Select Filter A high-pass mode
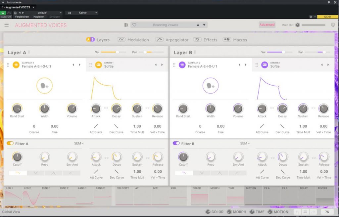The width and height of the screenshot is (339, 217). tap(72, 173)
